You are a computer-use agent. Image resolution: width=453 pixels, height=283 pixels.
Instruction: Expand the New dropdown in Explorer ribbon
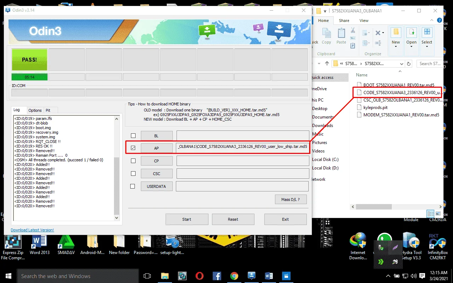click(x=396, y=47)
